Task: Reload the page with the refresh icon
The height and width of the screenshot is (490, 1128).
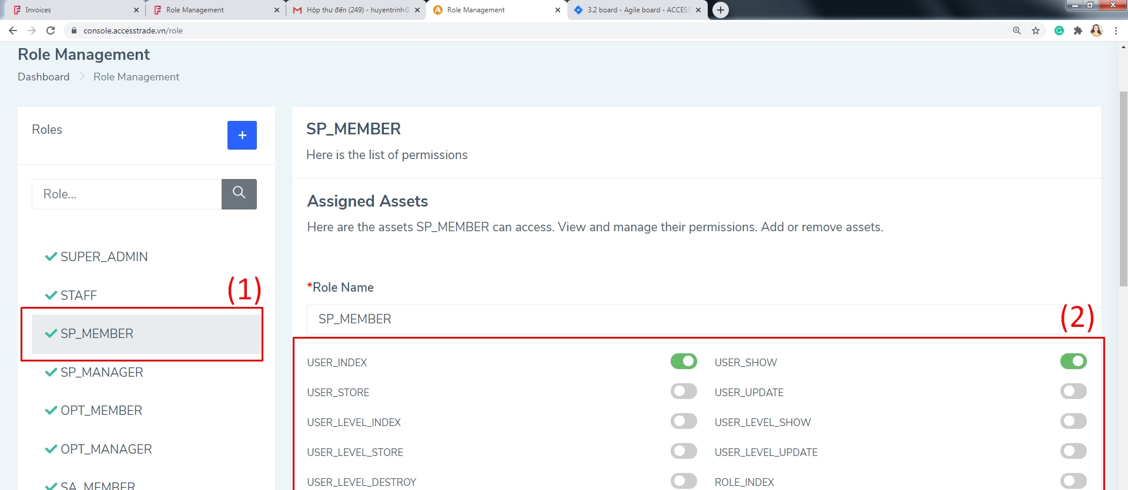Action: (51, 31)
